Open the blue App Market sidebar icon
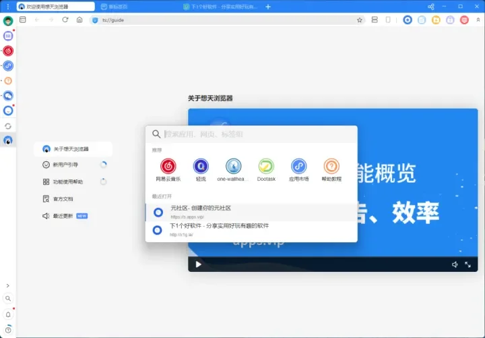This screenshot has width=485, height=338. [x=8, y=65]
